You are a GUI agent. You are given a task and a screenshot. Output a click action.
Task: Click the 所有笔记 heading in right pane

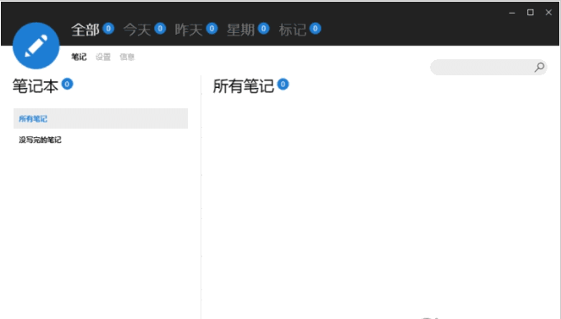tap(244, 86)
